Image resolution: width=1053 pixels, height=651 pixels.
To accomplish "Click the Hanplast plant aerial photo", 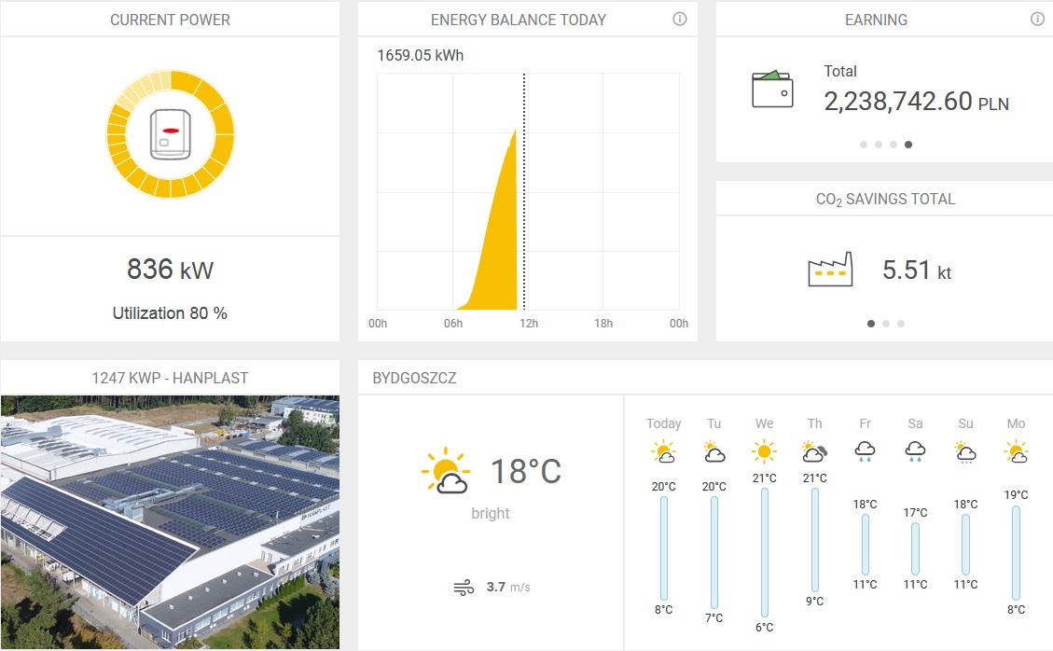I will coord(170,522).
